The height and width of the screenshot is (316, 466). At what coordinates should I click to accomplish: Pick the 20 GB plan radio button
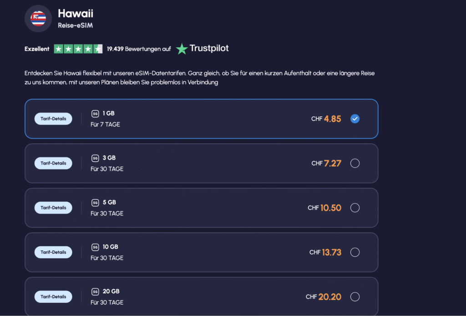point(355,297)
